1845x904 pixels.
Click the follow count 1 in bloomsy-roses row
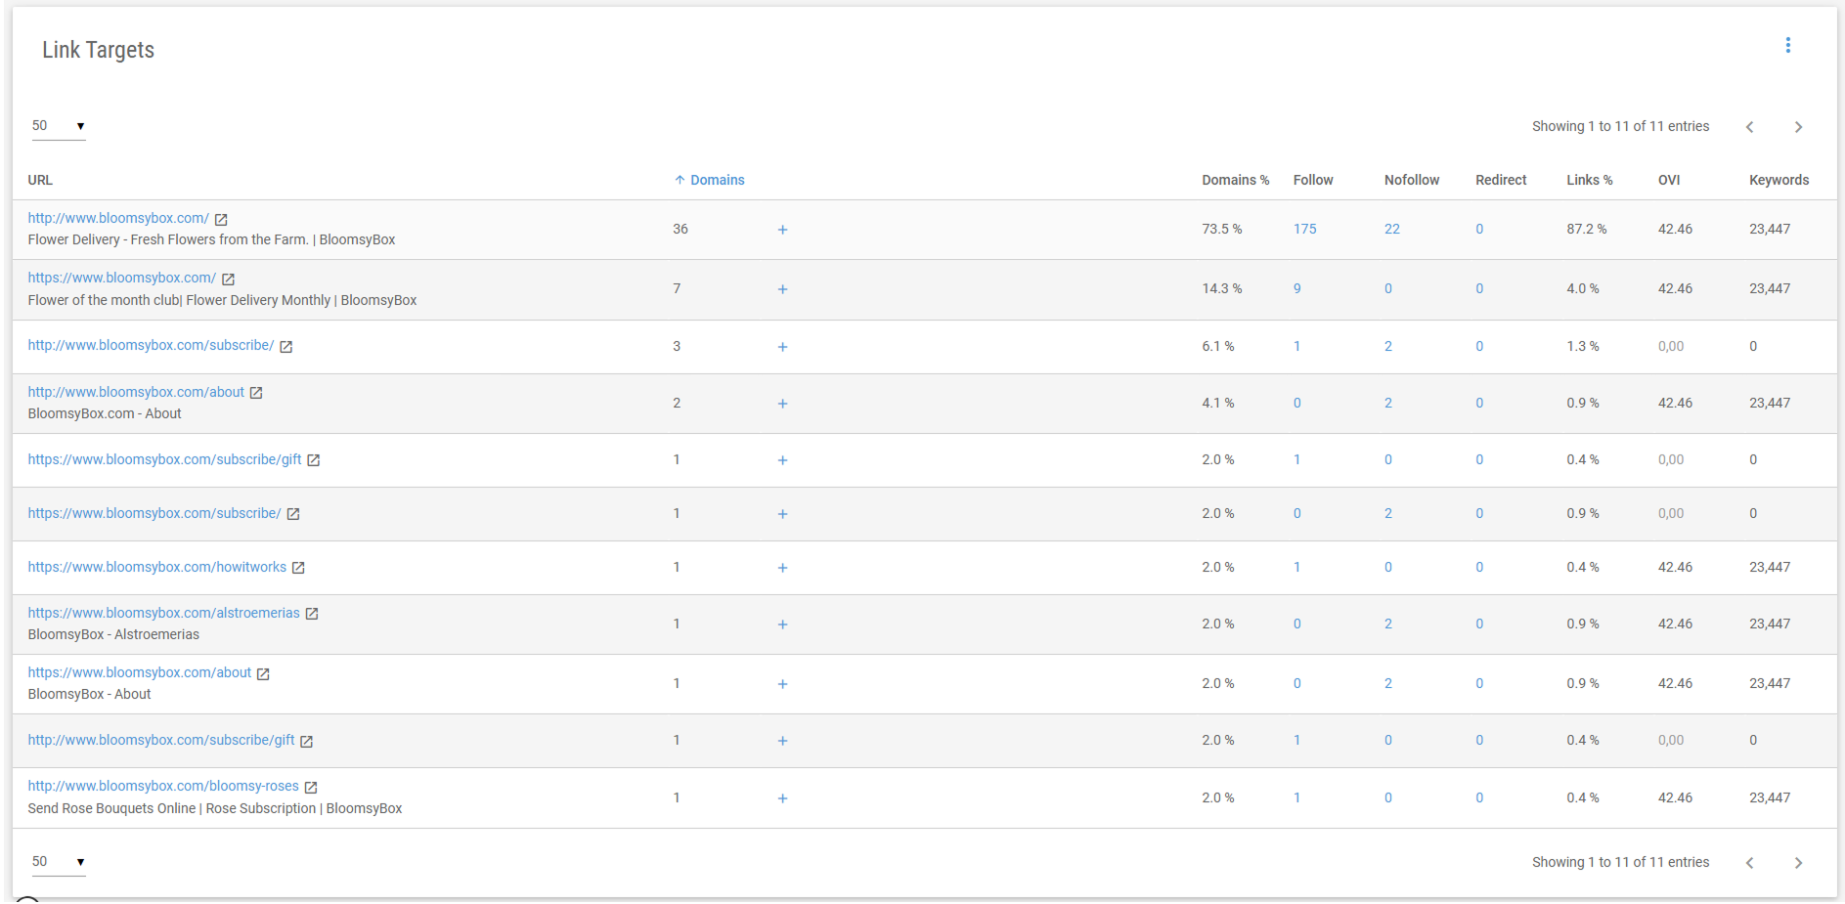1297,797
